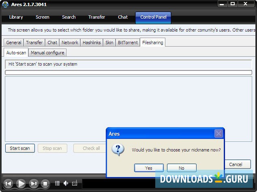257x192 pixels.
Task: Close the Ares nickname dialog
Action: tap(218, 134)
